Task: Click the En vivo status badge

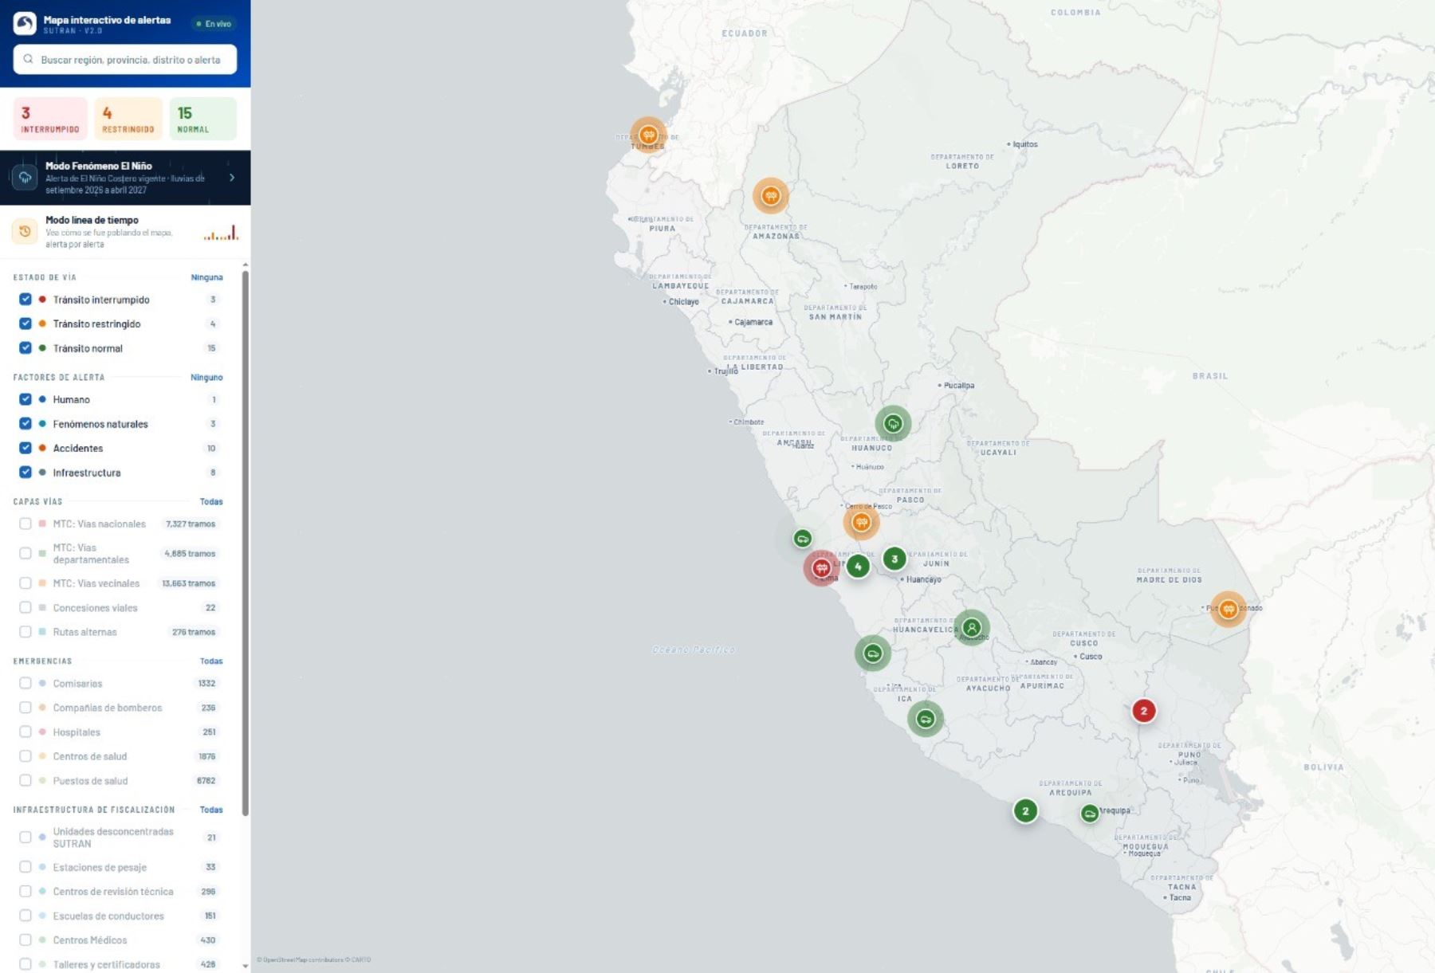Action: coord(214,24)
